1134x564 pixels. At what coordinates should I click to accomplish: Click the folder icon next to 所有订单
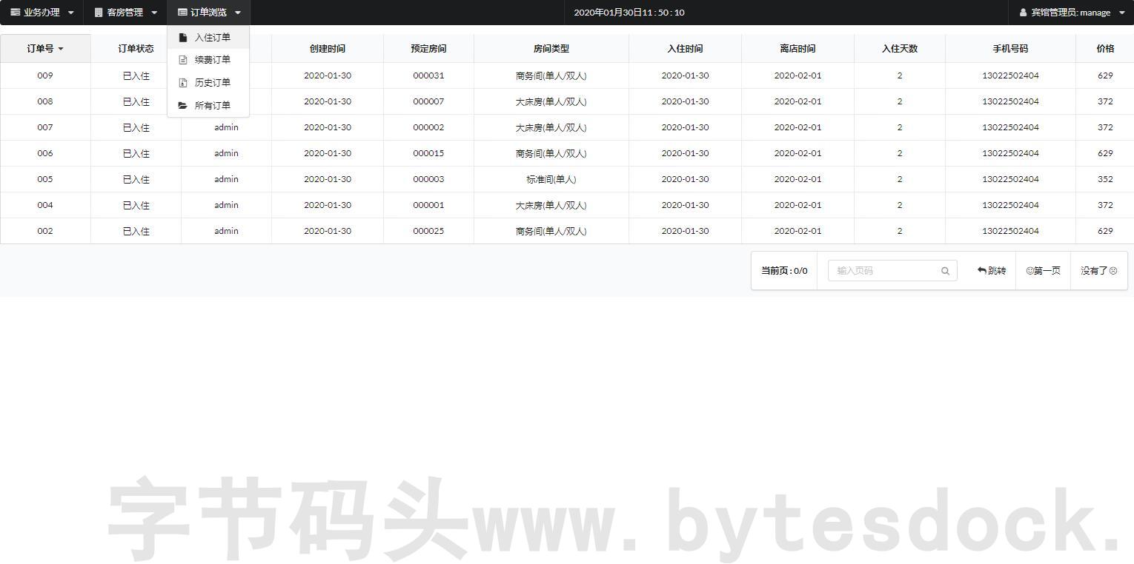point(183,105)
